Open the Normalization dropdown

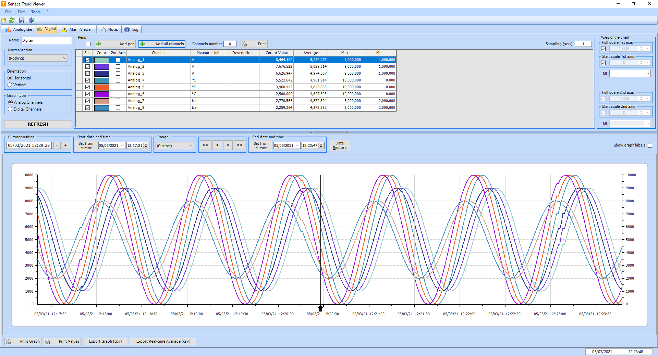[37, 58]
